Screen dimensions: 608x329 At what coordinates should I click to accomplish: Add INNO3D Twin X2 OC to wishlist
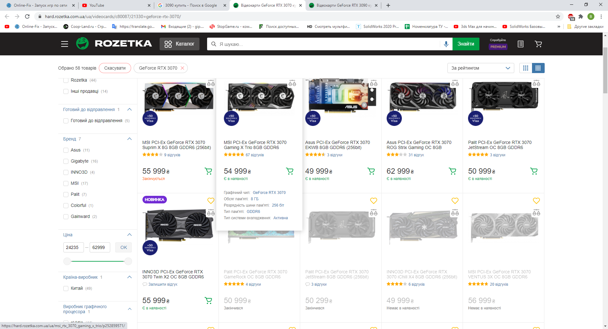[x=211, y=201]
